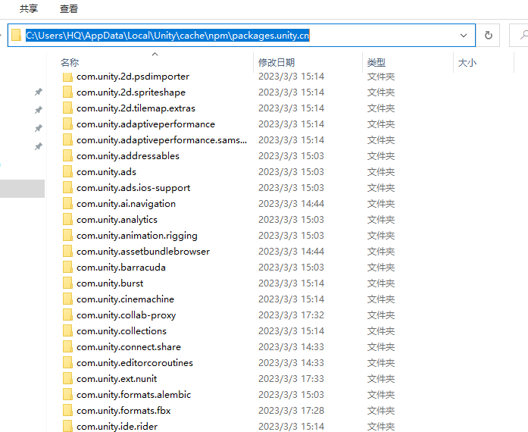The image size is (528, 432).
Task: Select folder icon of com.unity.collections
Action: coord(67,330)
